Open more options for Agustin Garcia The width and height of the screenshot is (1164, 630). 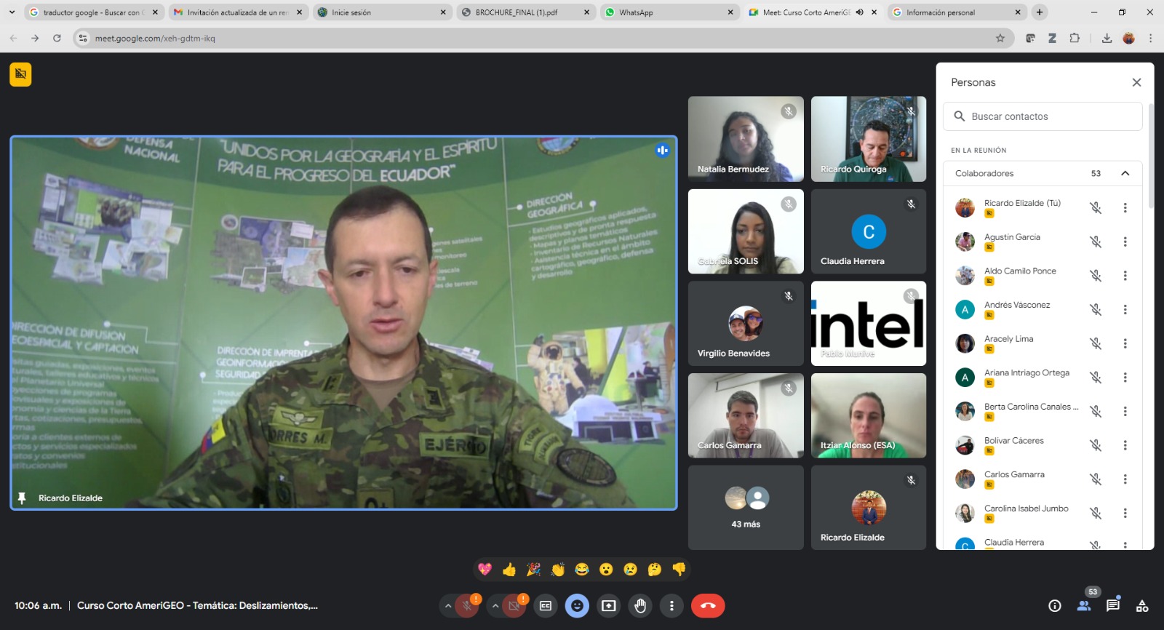point(1125,242)
